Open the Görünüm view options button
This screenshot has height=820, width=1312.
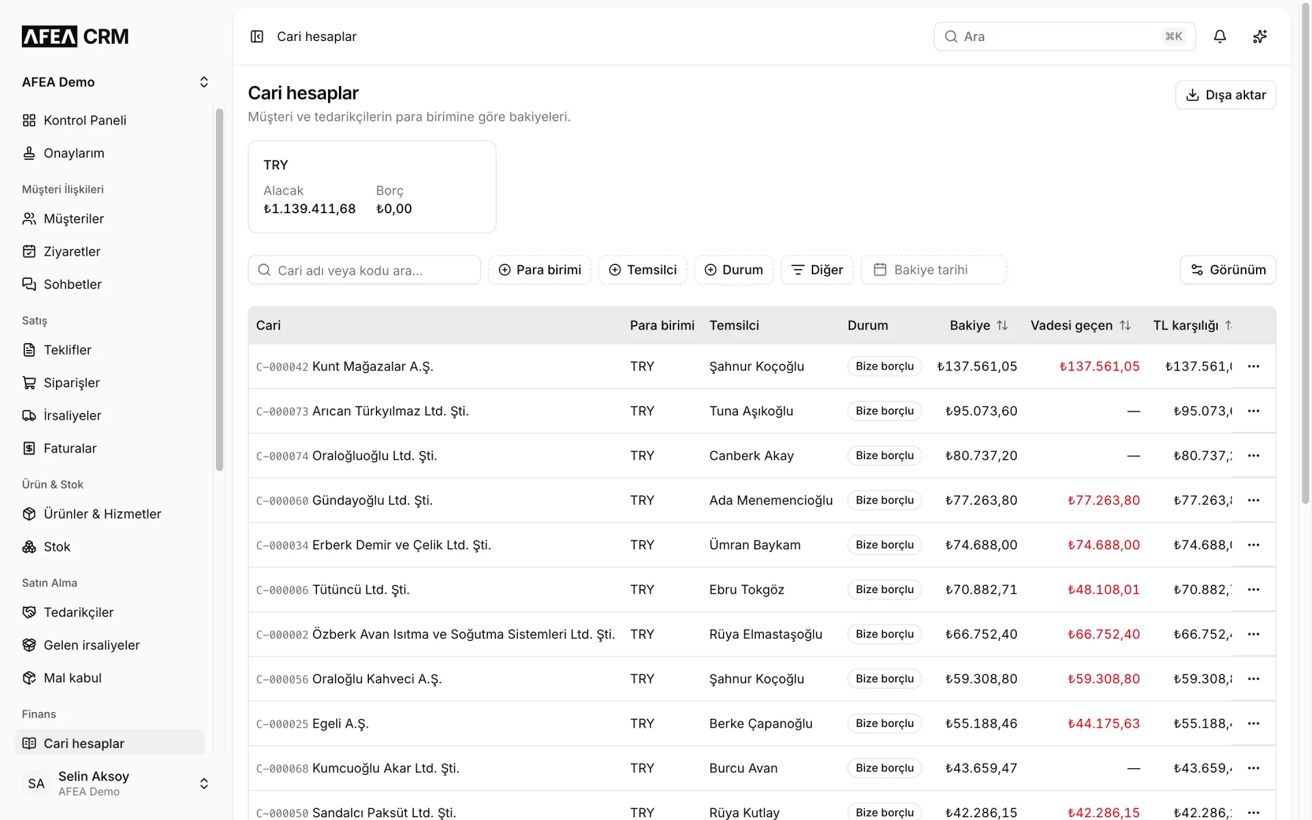1227,270
